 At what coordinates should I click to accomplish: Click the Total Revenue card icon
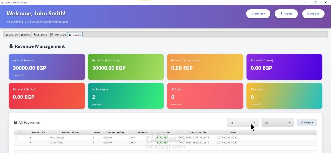14,60
